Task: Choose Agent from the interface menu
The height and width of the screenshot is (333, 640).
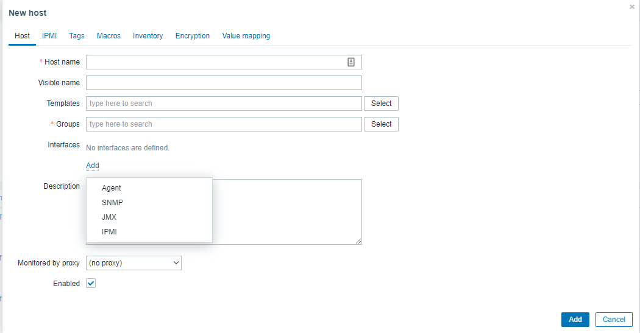Action: [149, 188]
